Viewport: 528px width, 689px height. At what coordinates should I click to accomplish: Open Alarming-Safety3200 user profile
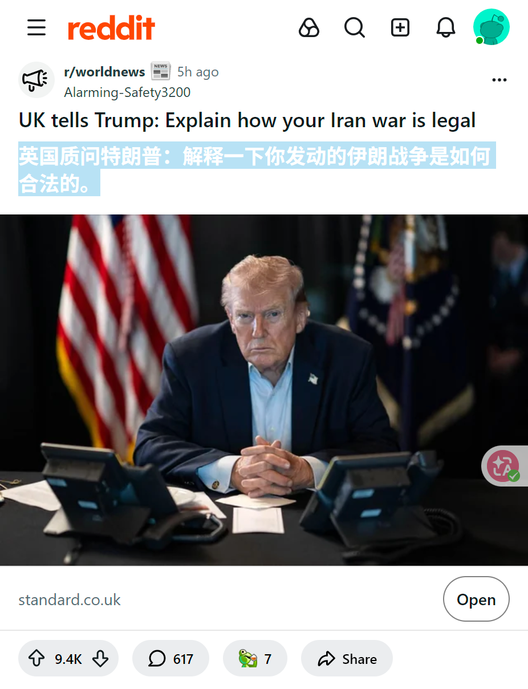click(127, 92)
